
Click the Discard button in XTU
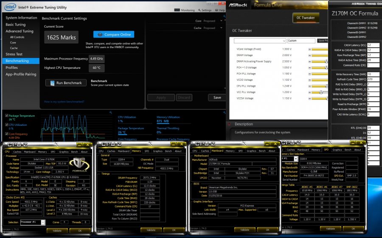click(184, 98)
